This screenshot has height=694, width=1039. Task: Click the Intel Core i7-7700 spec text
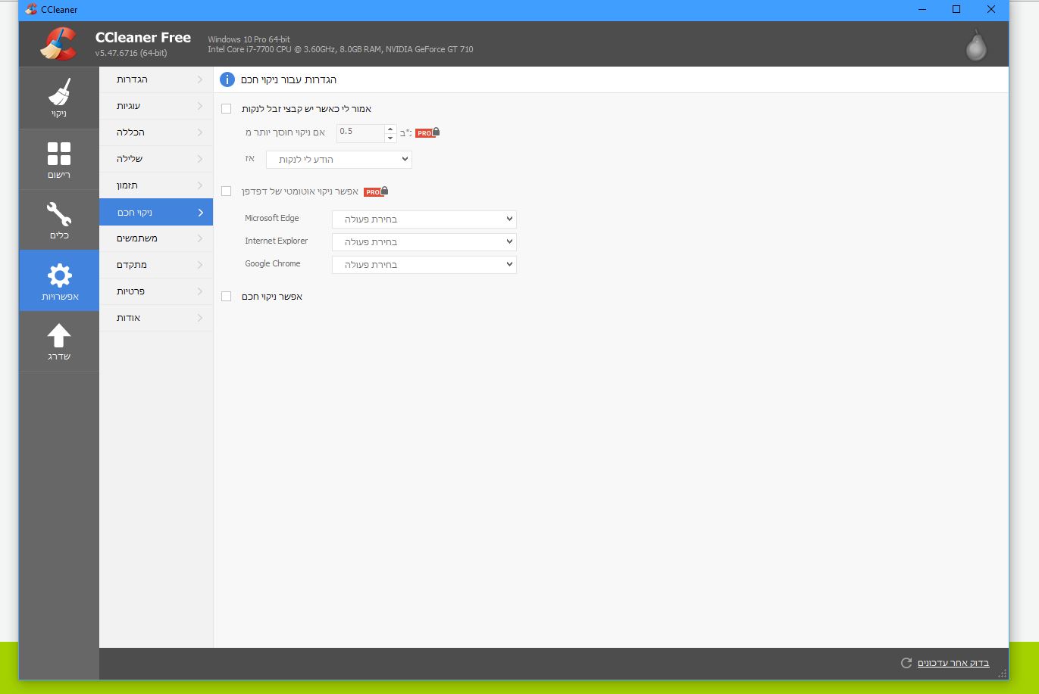tap(340, 49)
